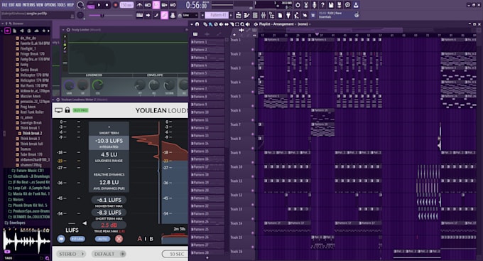Image resolution: width=483 pixels, height=261 pixels.
Task: Expand the 'Noises' folder in Browser
Action: point(16,200)
